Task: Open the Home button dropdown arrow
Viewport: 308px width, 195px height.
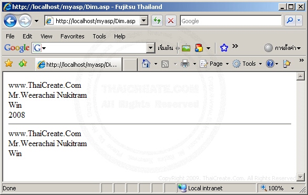Action: 156,64
